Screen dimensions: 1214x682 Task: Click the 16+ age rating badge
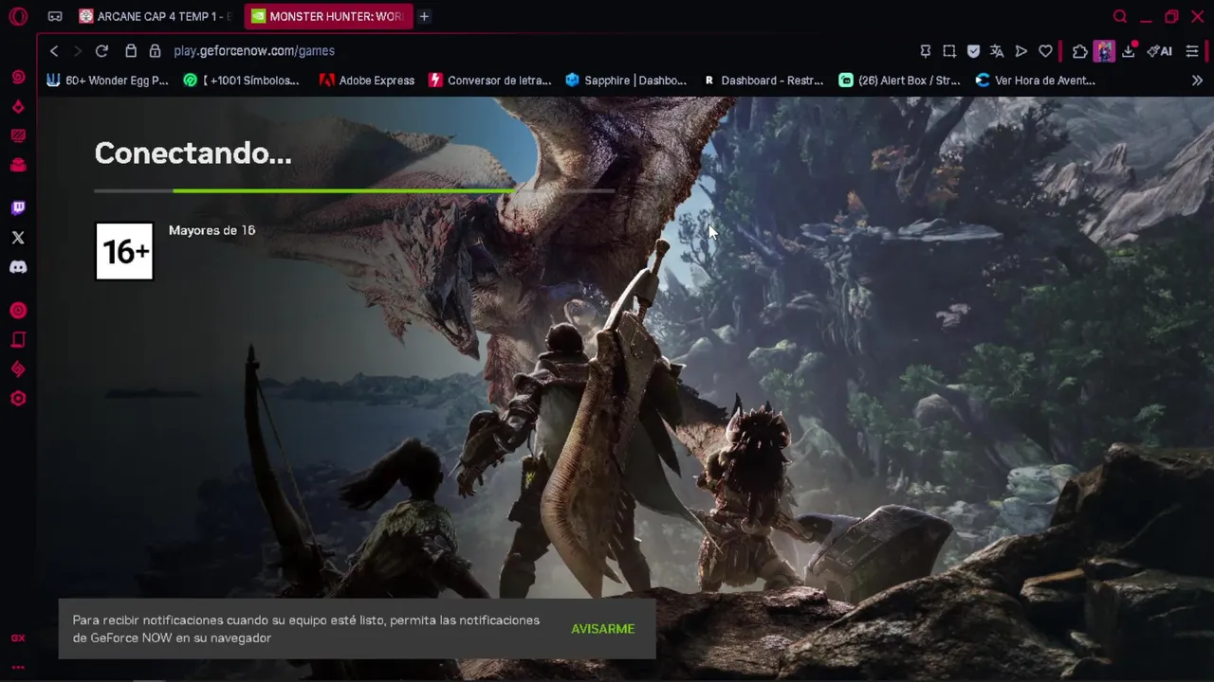pyautogui.click(x=124, y=251)
